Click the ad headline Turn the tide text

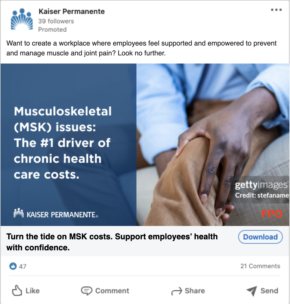[x=112, y=242]
